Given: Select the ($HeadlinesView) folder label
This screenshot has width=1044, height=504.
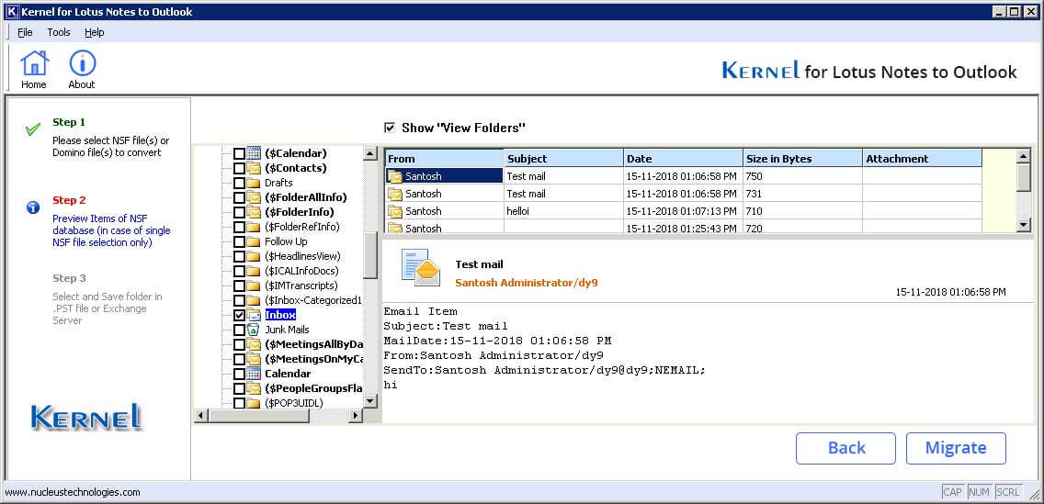Looking at the screenshot, I should coord(303,256).
